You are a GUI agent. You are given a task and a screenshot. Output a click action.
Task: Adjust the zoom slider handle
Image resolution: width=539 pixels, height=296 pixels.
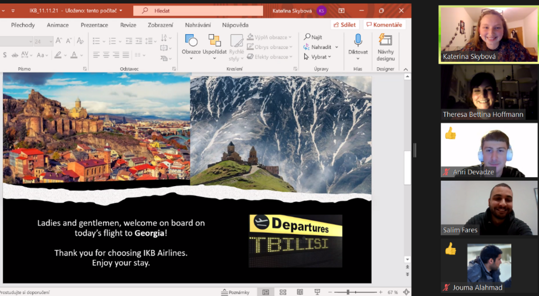pyautogui.click(x=348, y=292)
